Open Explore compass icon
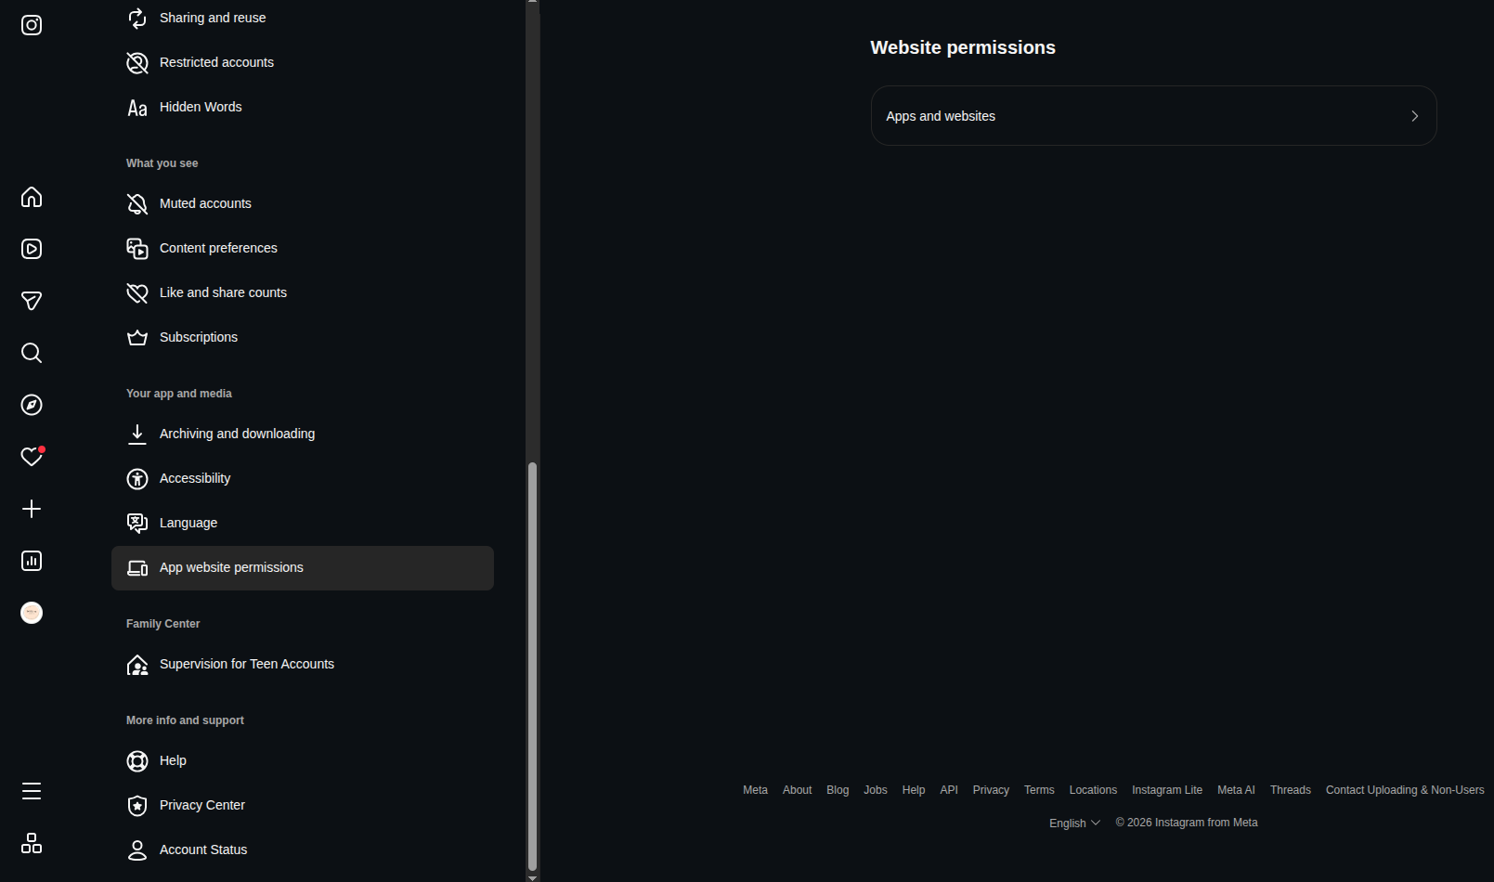 (x=32, y=405)
